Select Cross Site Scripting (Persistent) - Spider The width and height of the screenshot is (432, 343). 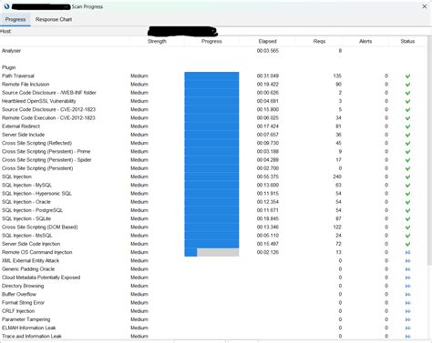point(46,160)
